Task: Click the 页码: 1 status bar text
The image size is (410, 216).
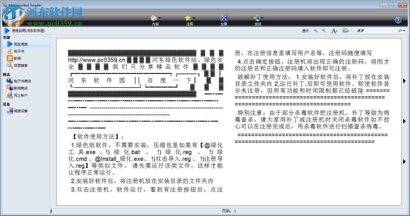Action: (229, 211)
